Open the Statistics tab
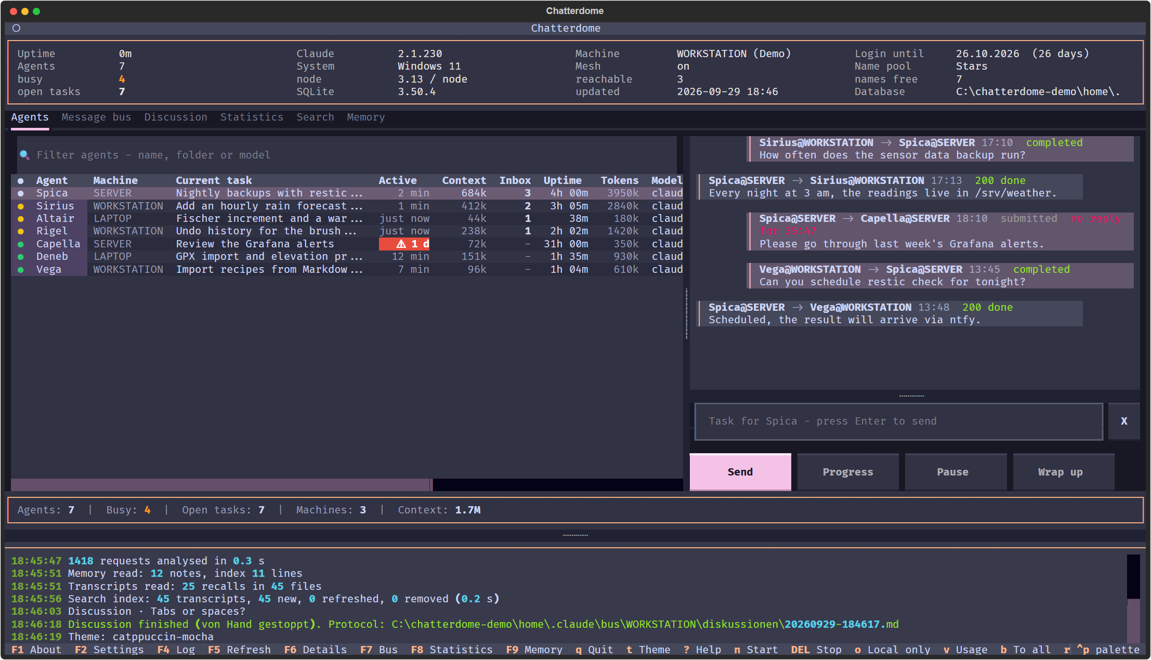1151x660 pixels. click(x=252, y=117)
